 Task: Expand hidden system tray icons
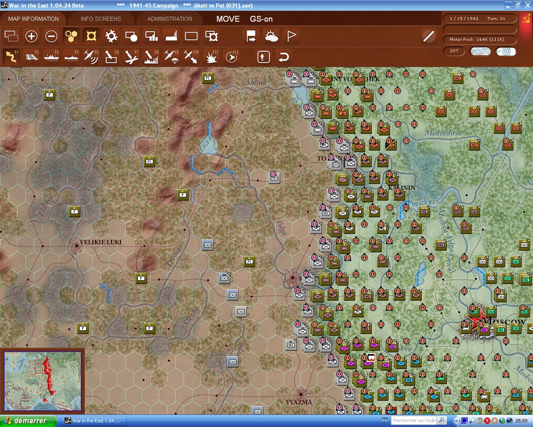tap(457, 421)
